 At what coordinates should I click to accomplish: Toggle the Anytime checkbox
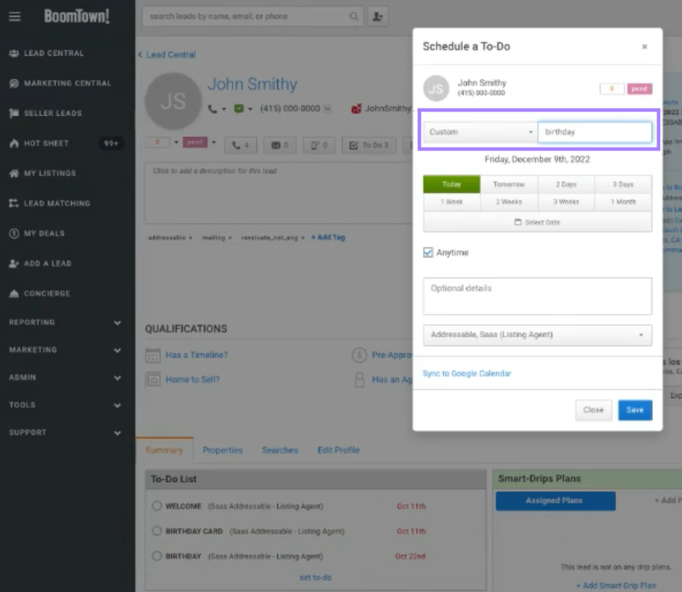[x=429, y=253]
